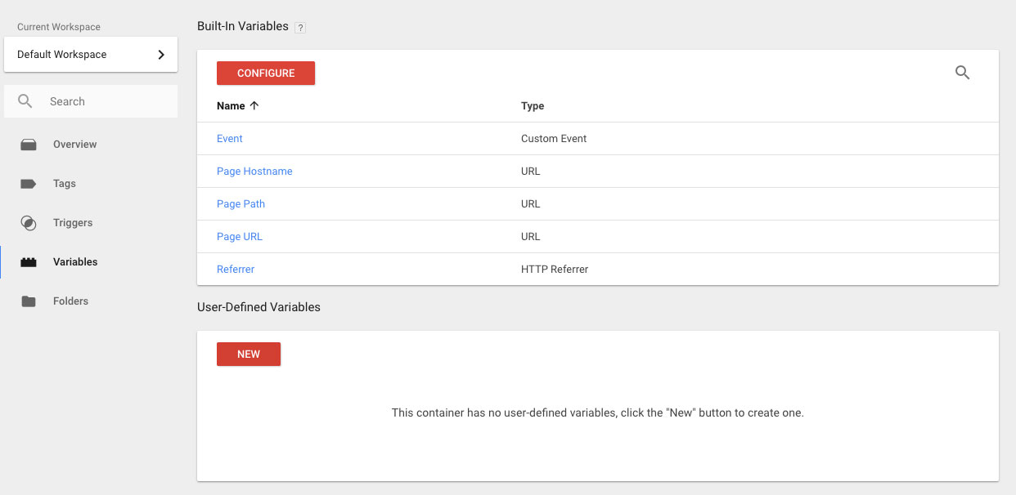Reverse sorting via Name arrow icon

[254, 105]
